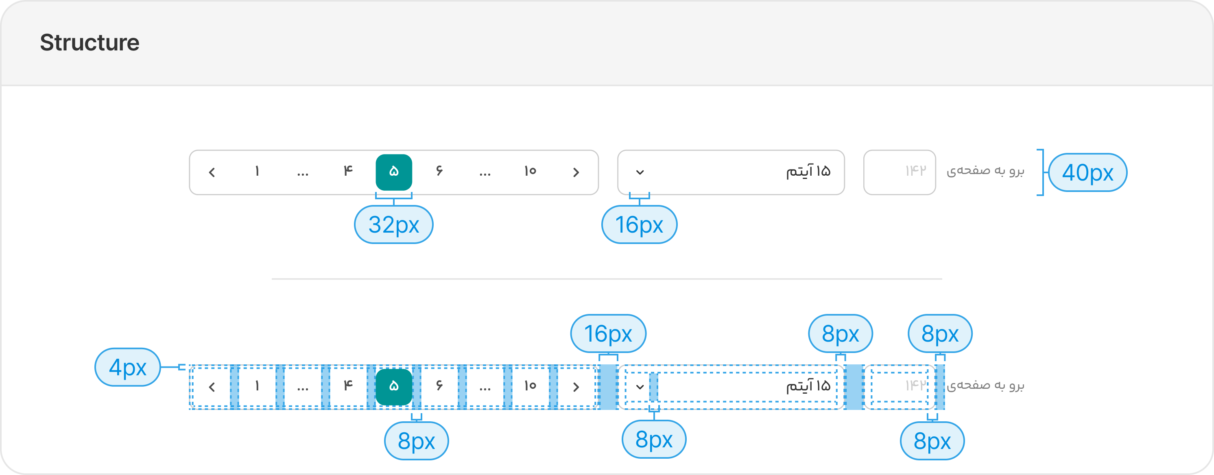Click the left arrow in the top pagination
Image resolution: width=1214 pixels, height=475 pixels.
tap(212, 172)
